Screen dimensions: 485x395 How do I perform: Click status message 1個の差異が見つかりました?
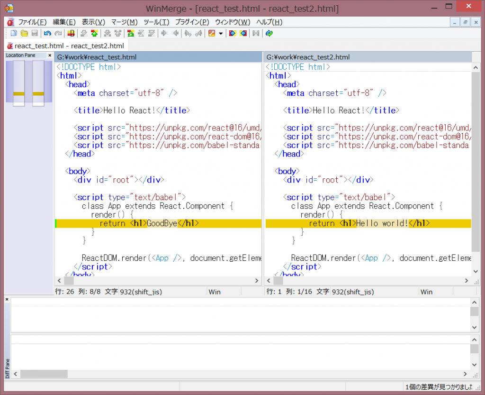coord(439,386)
